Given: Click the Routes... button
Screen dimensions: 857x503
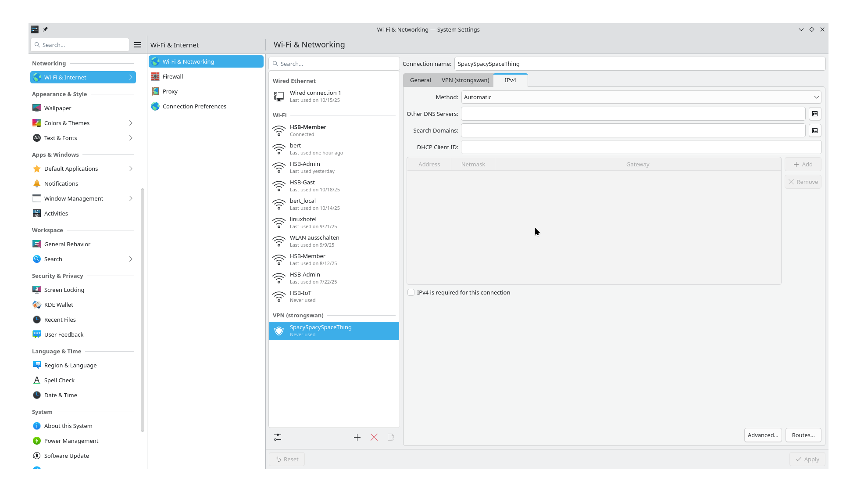Looking at the screenshot, I should pyautogui.click(x=803, y=435).
